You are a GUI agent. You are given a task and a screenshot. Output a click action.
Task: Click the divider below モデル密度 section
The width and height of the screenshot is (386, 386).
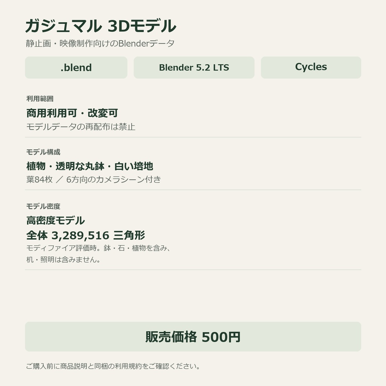193,270
